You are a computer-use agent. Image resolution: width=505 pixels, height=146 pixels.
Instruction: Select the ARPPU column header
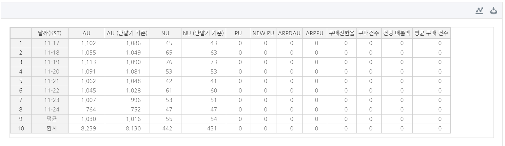[x=314, y=34]
